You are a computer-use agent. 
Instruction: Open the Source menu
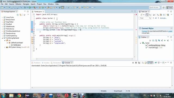[11, 4]
